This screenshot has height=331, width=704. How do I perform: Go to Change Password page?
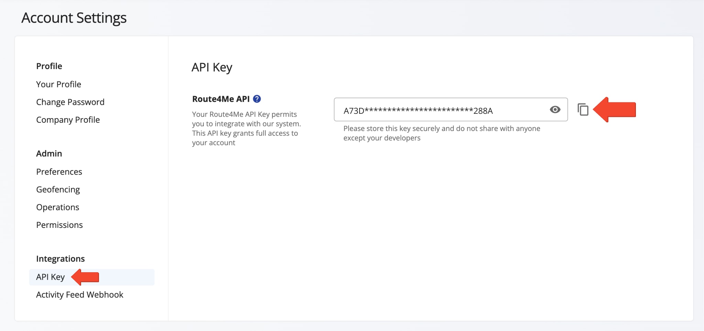[70, 102]
